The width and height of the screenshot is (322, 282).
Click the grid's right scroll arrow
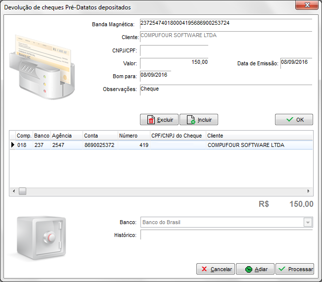click(309, 191)
